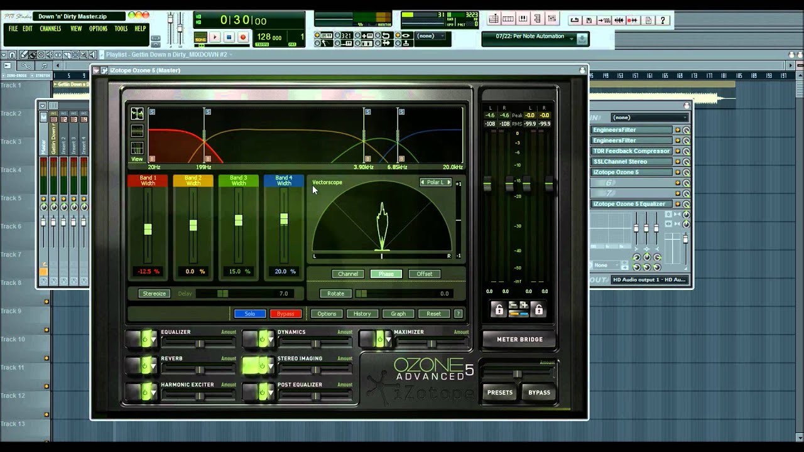Open the Per Note Automation hint dropdown
804x452 pixels.
[572, 38]
